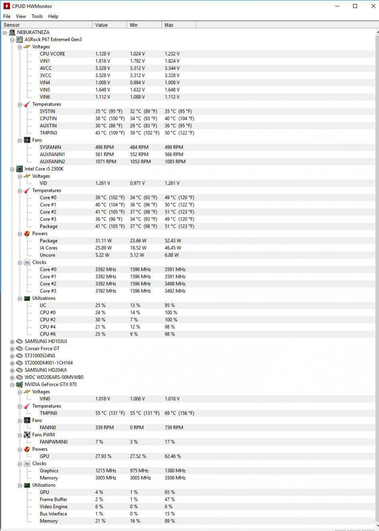Maximize the HWMonitor window
Viewport: 379px width, 531px height.
pyautogui.click(x=355, y=6)
